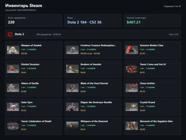
Task: Click 1 шт. tradable status under Crystal Dryad
Action: pyautogui.click(x=147, y=106)
